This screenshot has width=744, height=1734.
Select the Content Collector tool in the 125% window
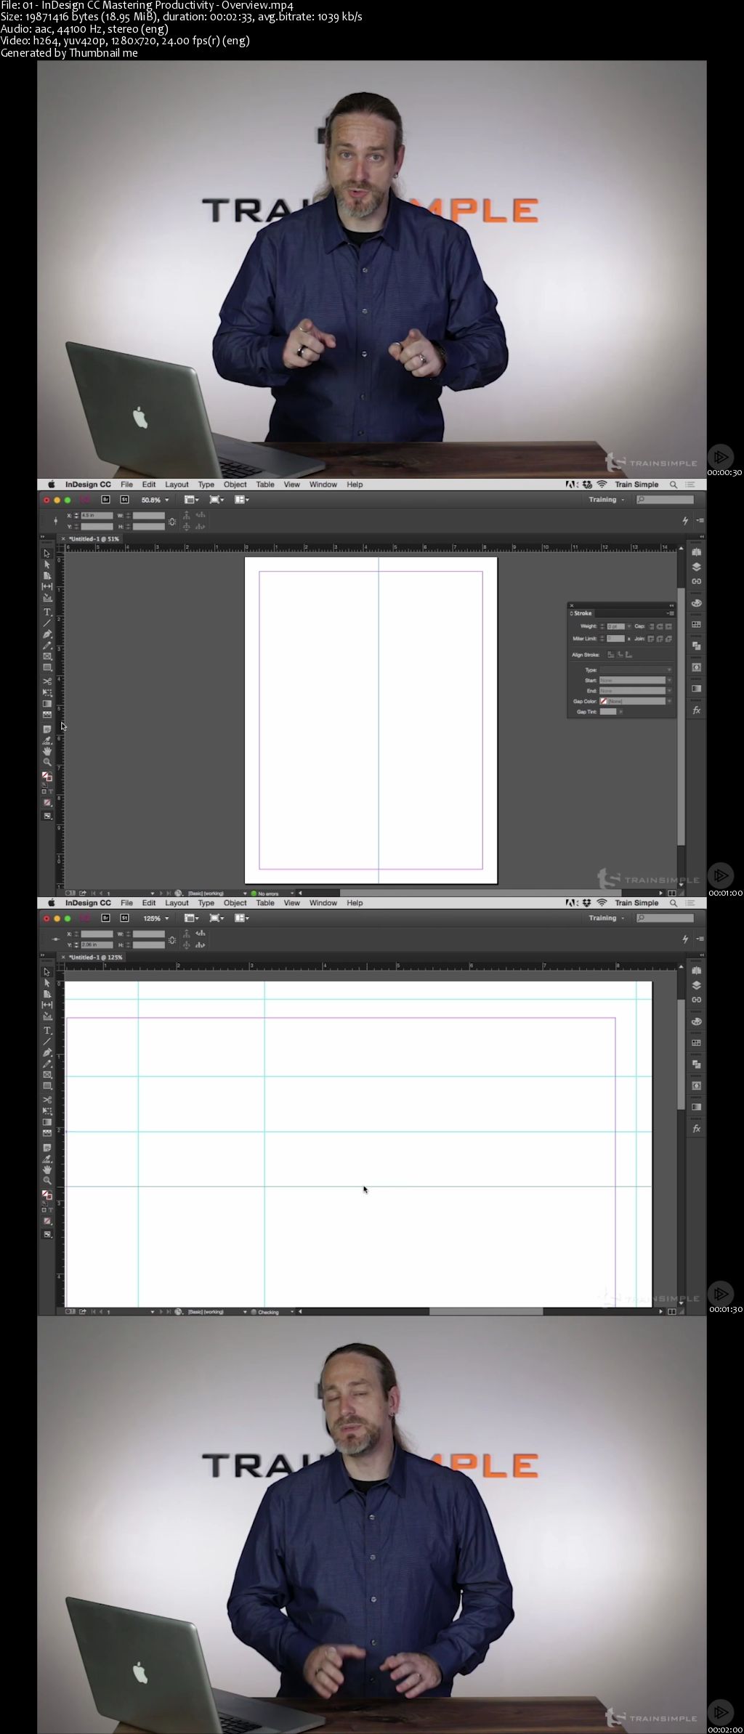point(47,1016)
